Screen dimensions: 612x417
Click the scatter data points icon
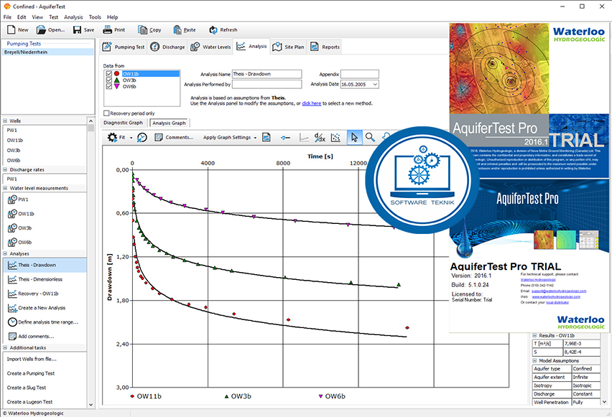[335, 137]
